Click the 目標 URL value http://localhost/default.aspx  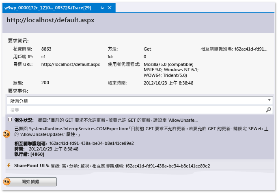[x=71, y=64]
